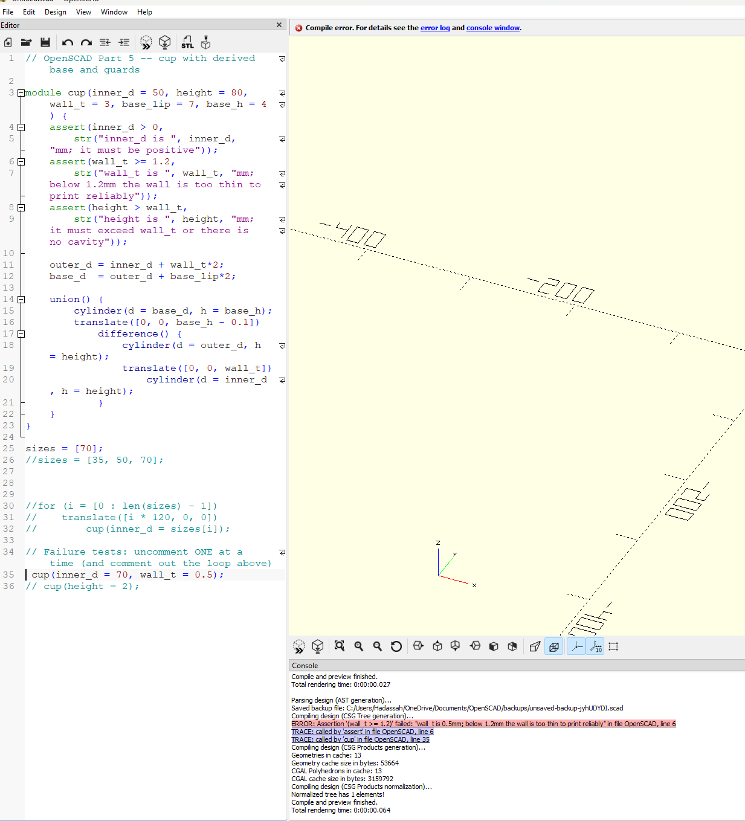This screenshot has width=745, height=821.
Task: Click Render in the viewport toolbar
Action: tap(317, 646)
